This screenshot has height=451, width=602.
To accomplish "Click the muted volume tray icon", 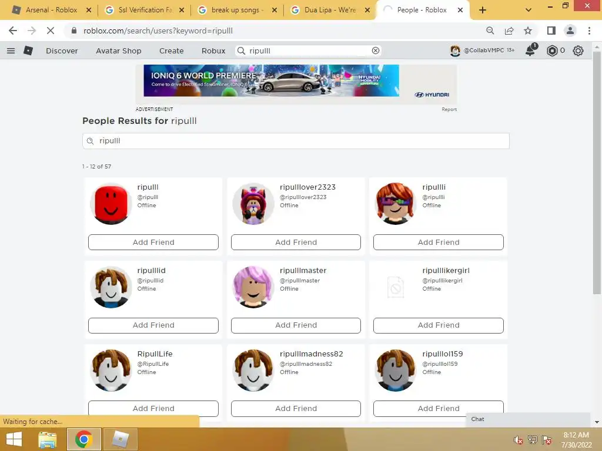I will (518, 440).
